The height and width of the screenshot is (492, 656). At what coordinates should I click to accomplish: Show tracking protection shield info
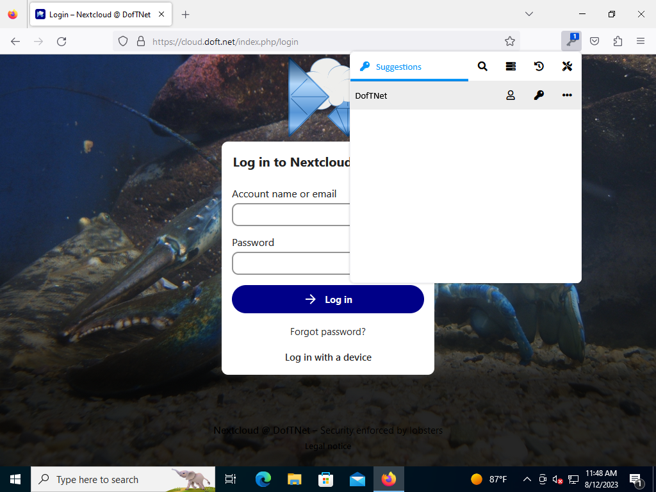[123, 41]
